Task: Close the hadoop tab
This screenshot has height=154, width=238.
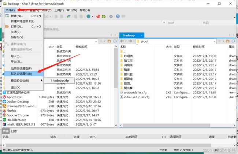Action: click(x=142, y=35)
